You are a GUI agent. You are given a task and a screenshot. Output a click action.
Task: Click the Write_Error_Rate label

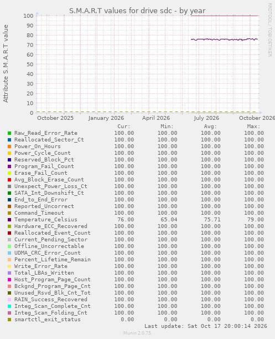41,266
